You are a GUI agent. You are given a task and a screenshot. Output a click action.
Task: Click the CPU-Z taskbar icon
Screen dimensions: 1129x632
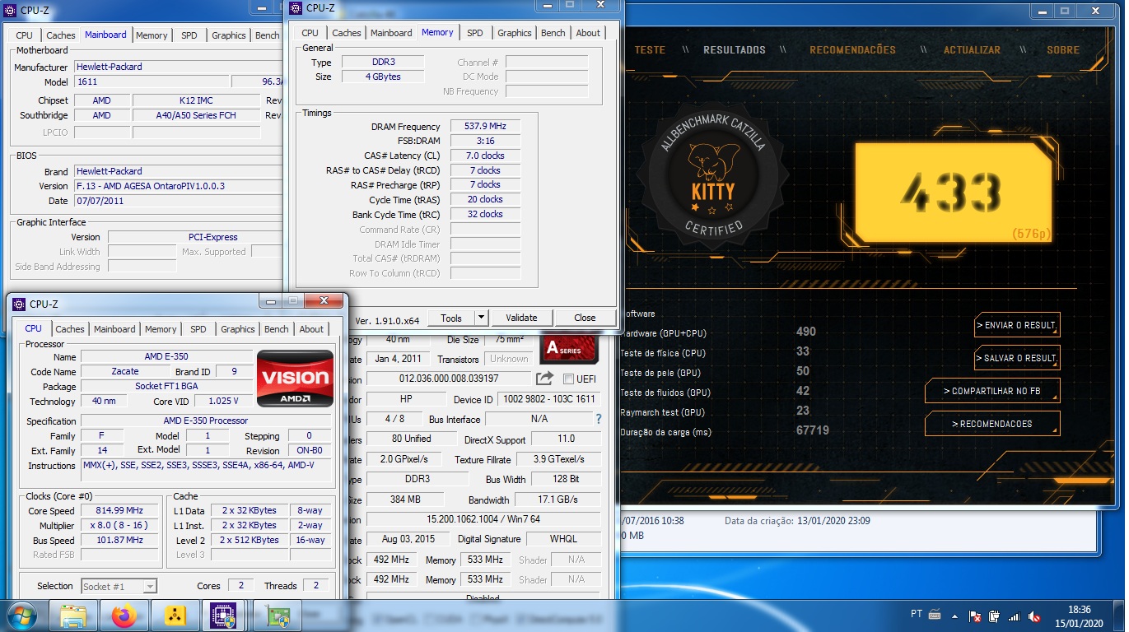pyautogui.click(x=224, y=616)
